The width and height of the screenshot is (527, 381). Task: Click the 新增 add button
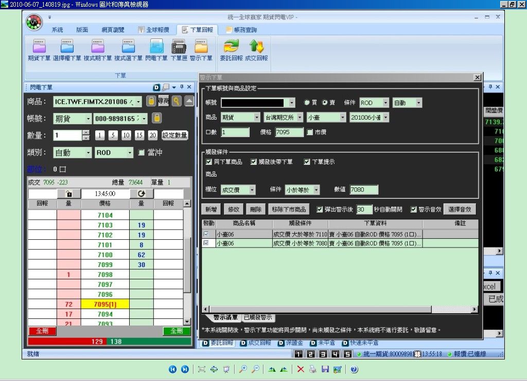click(210, 209)
